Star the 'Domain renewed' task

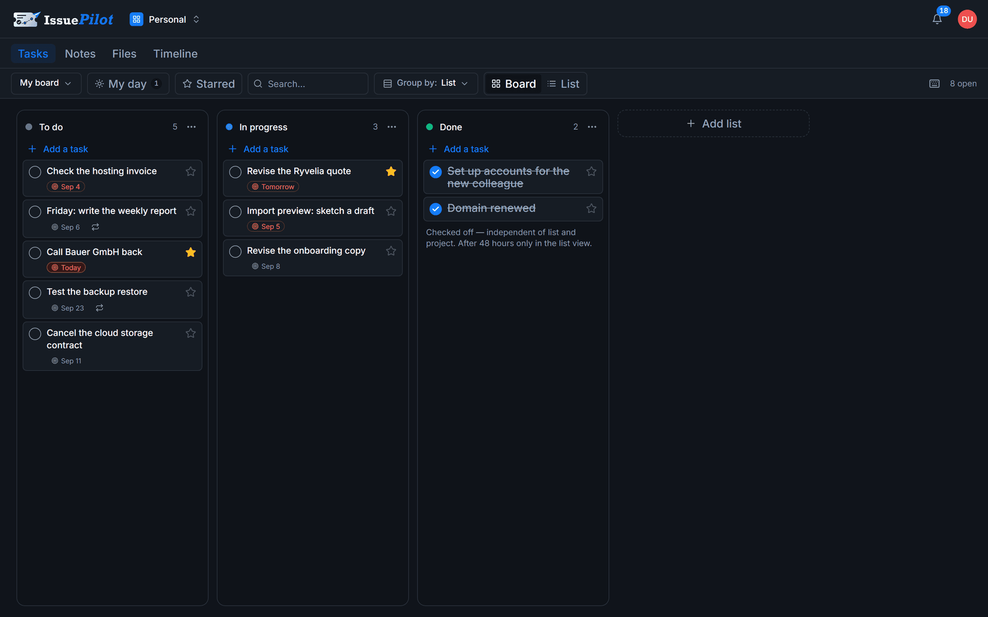pyautogui.click(x=591, y=208)
